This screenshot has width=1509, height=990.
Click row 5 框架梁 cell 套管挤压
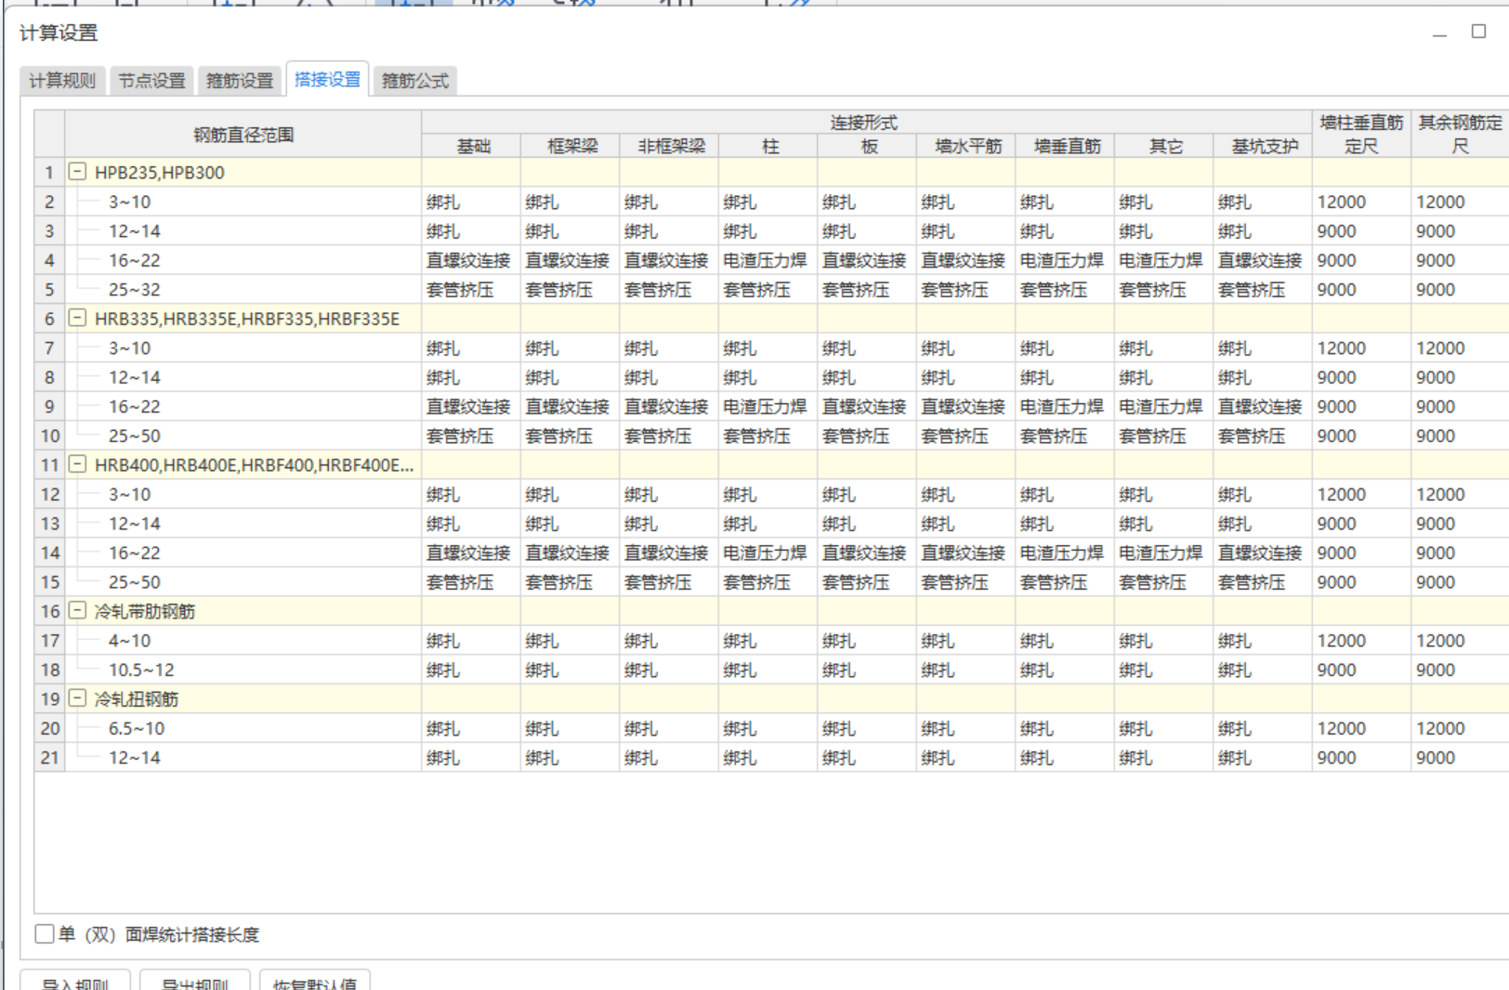(571, 290)
